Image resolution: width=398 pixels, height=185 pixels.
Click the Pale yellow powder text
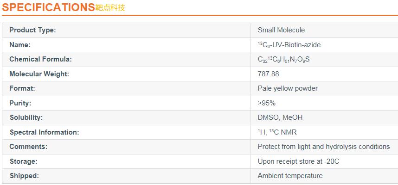point(288,89)
